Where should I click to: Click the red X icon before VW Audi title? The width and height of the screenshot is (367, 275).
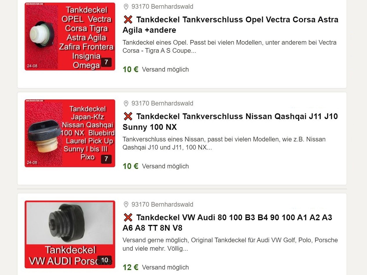[x=128, y=218]
